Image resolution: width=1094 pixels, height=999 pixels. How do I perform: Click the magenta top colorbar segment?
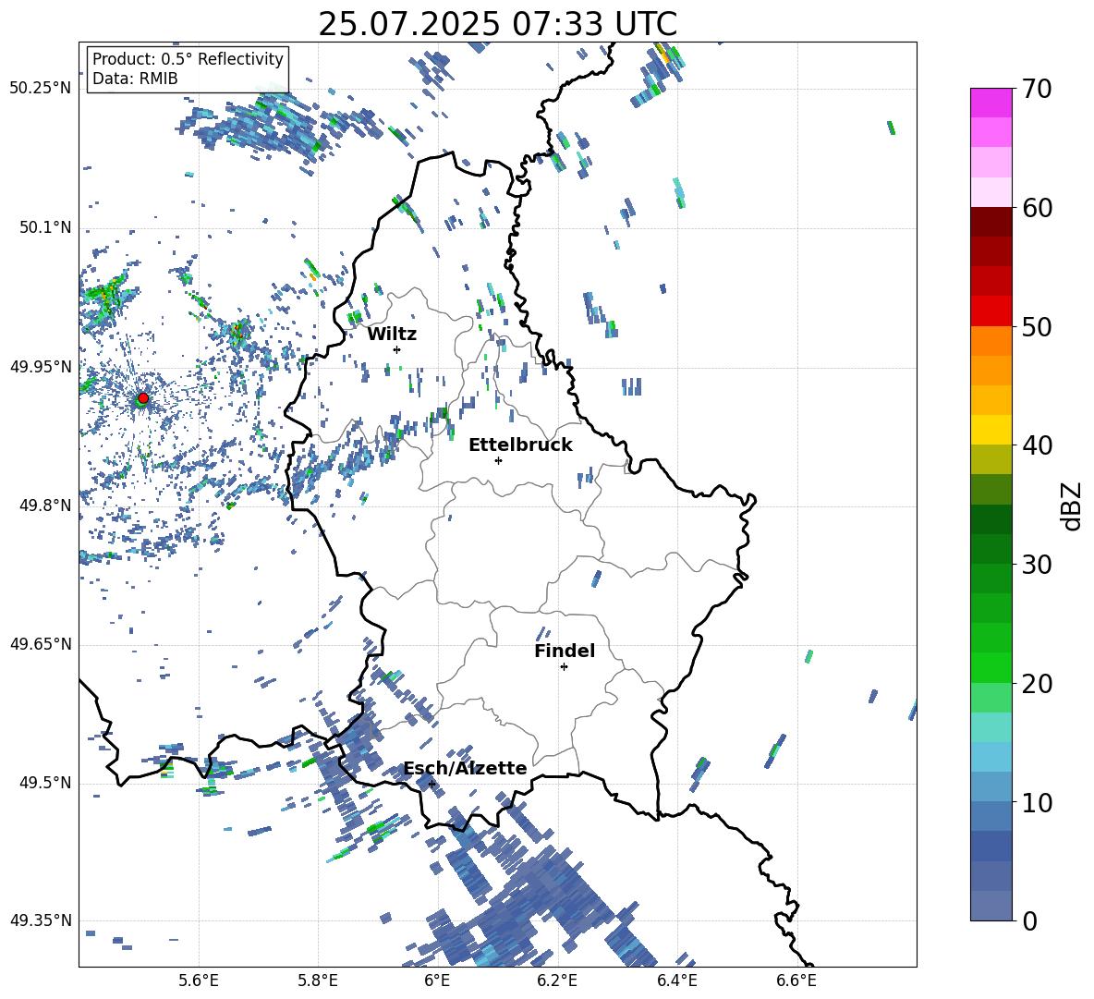[x=991, y=103]
